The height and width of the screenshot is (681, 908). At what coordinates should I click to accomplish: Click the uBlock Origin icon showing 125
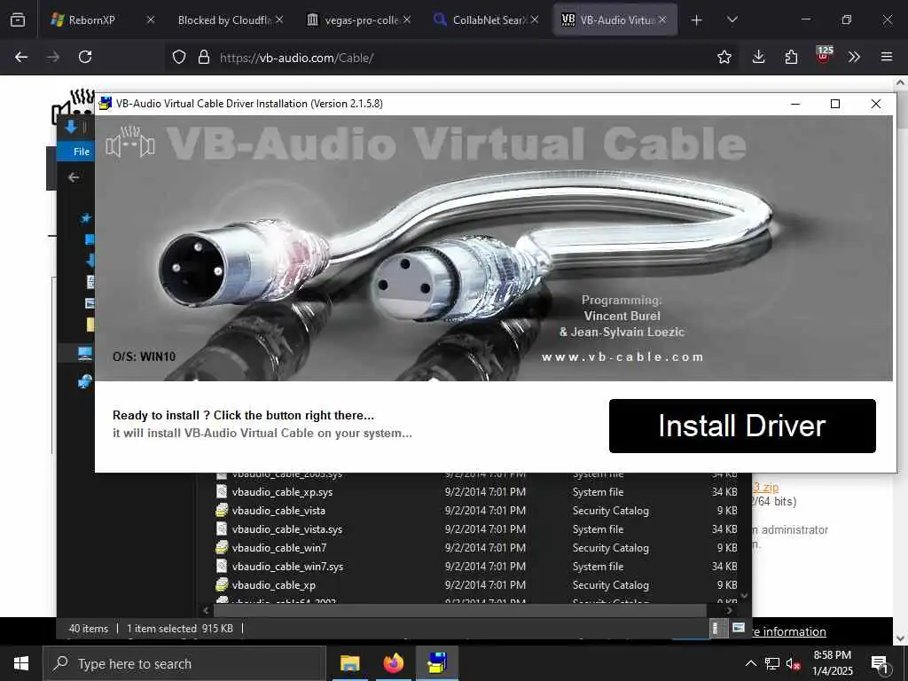click(x=823, y=56)
